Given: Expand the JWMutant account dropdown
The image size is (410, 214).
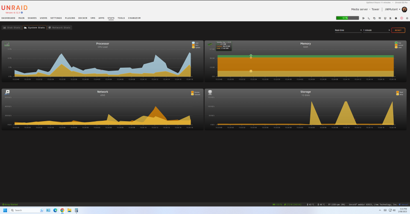Looking at the screenshot, I should [x=392, y=9].
